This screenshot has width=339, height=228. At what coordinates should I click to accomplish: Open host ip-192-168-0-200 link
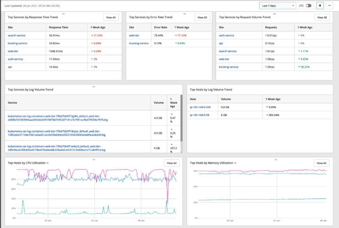(200, 107)
